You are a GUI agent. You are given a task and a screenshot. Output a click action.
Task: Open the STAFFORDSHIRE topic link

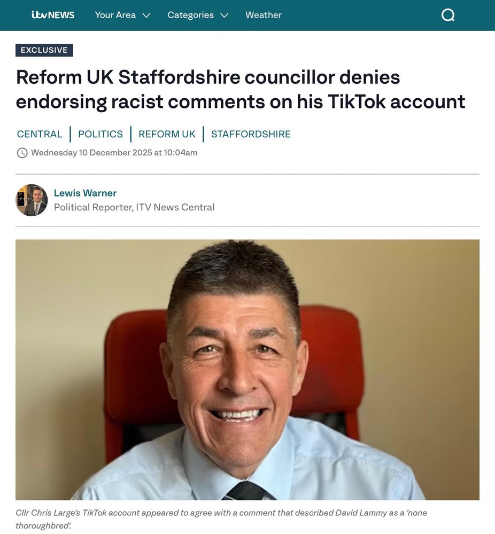(x=251, y=134)
